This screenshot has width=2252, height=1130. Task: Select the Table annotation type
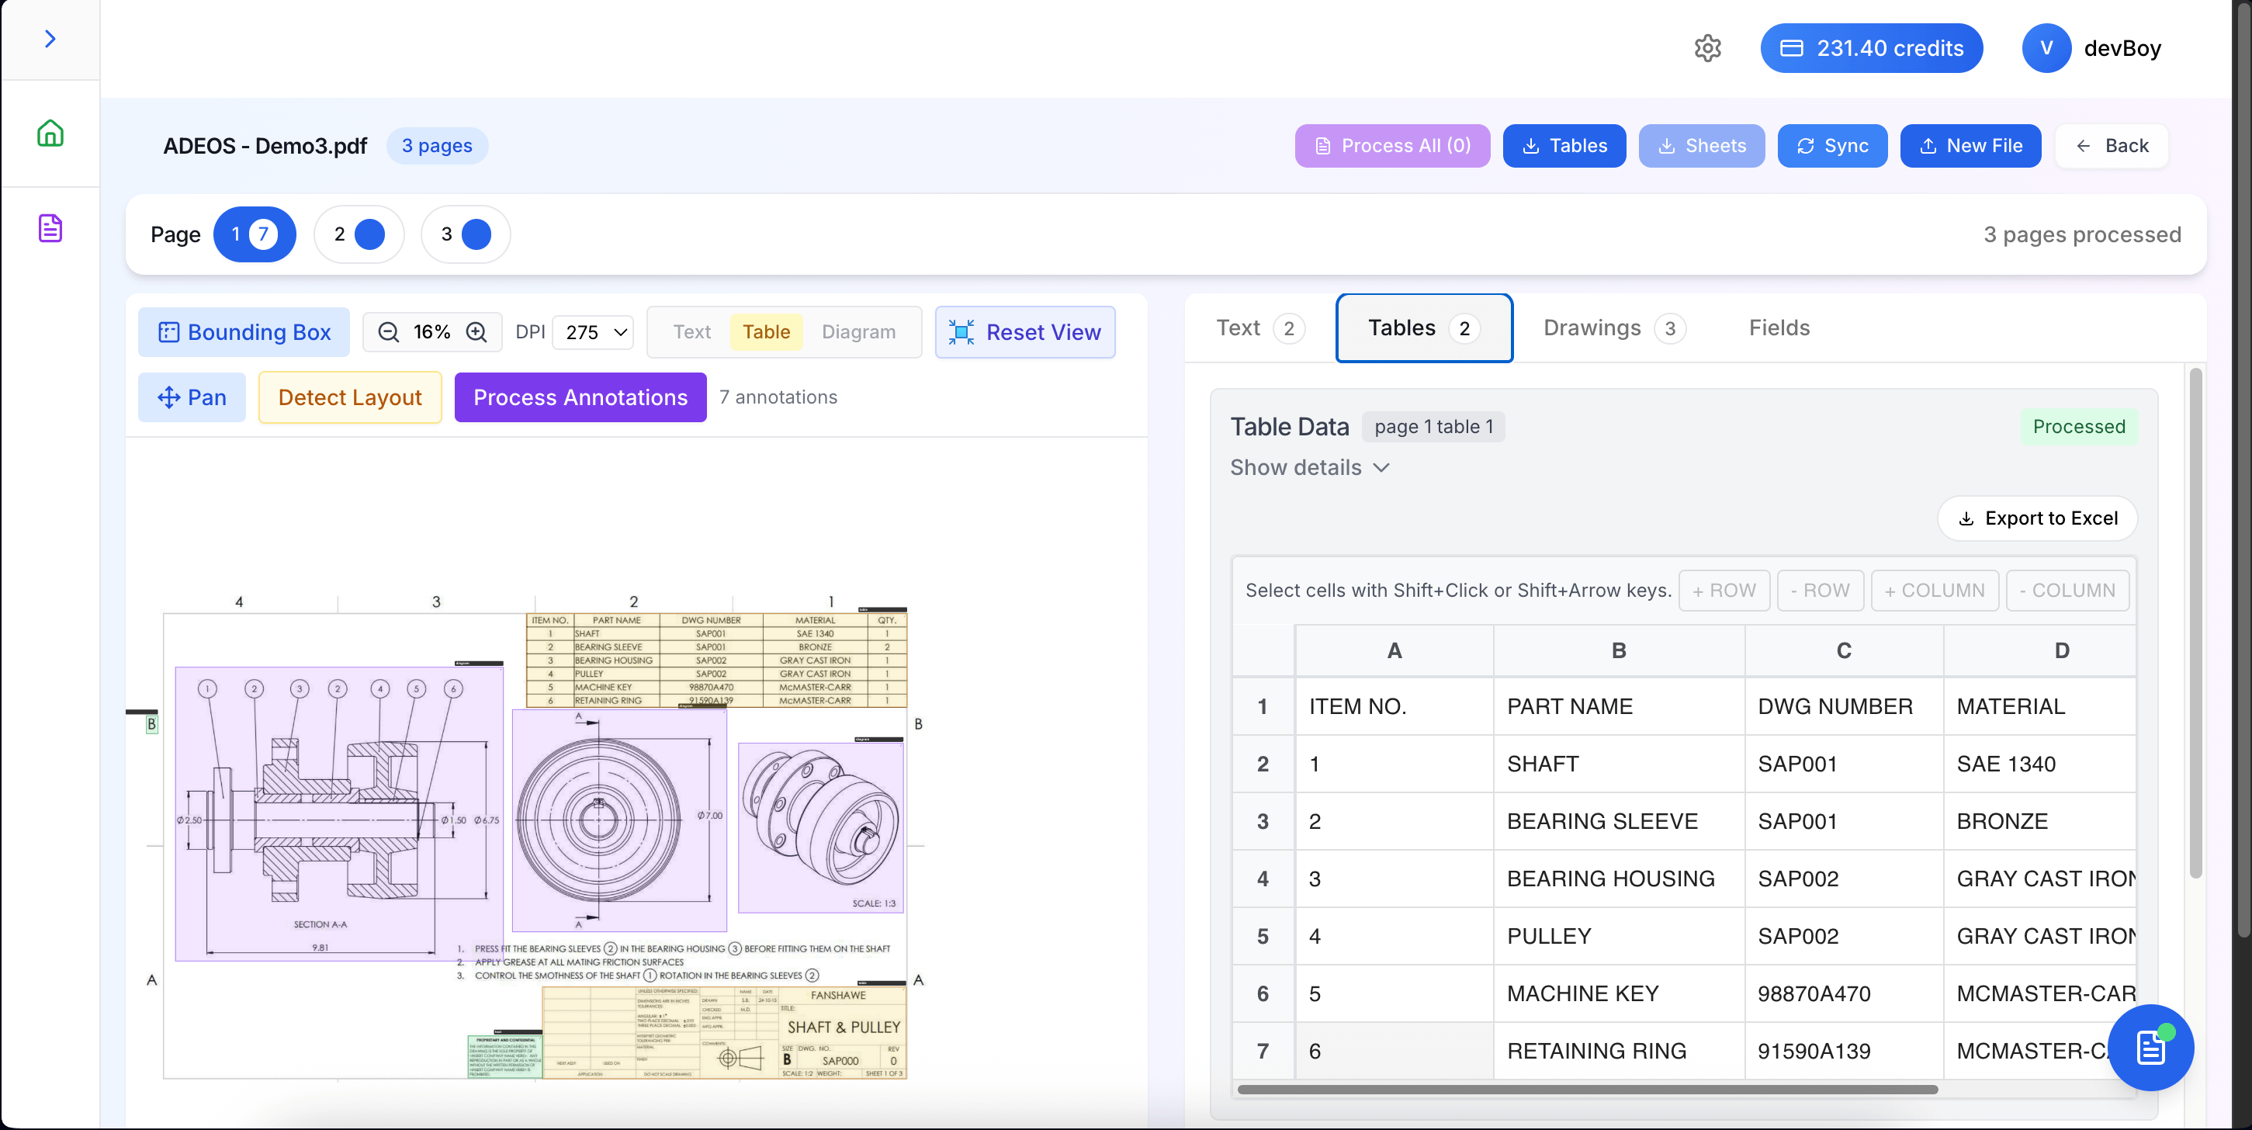[x=766, y=332]
